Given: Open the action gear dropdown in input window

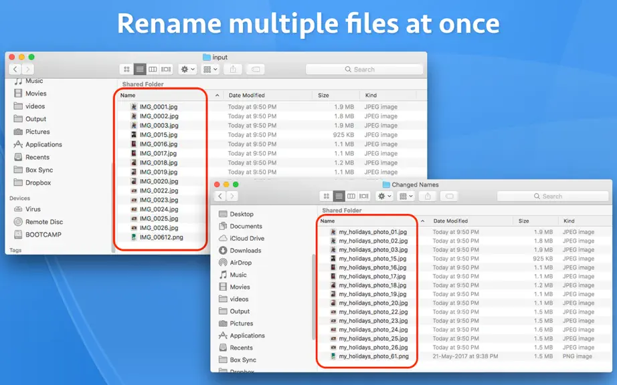Looking at the screenshot, I should (187, 70).
